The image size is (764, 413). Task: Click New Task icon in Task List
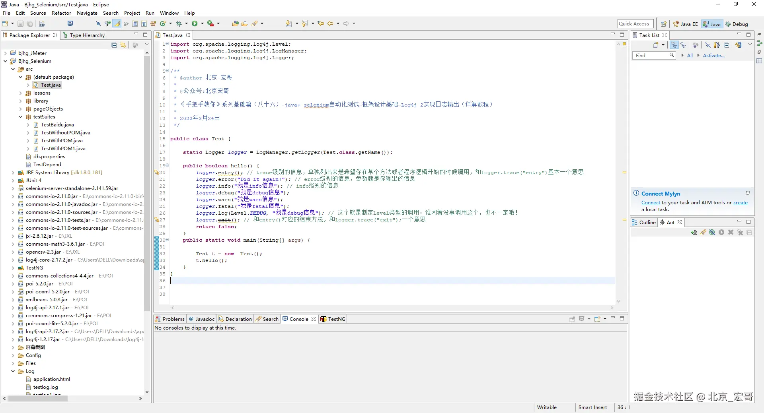[x=656, y=45]
